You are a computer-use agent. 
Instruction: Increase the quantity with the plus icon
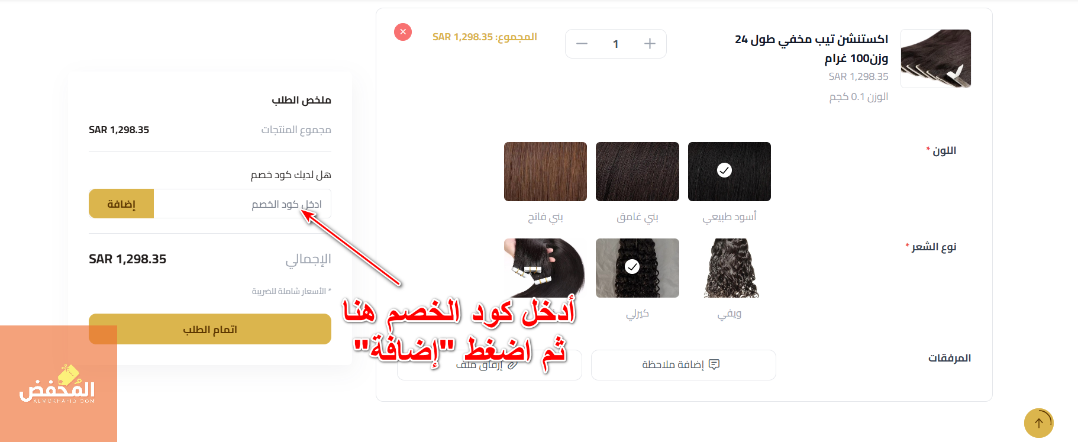(x=650, y=44)
